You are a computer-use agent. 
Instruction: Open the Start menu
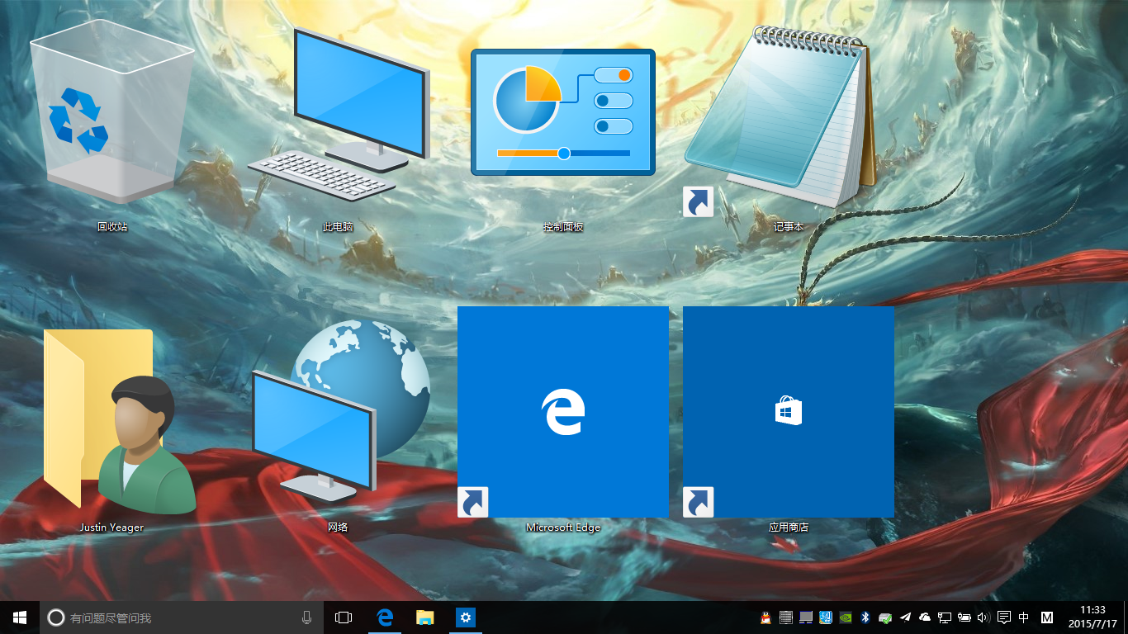coord(17,617)
